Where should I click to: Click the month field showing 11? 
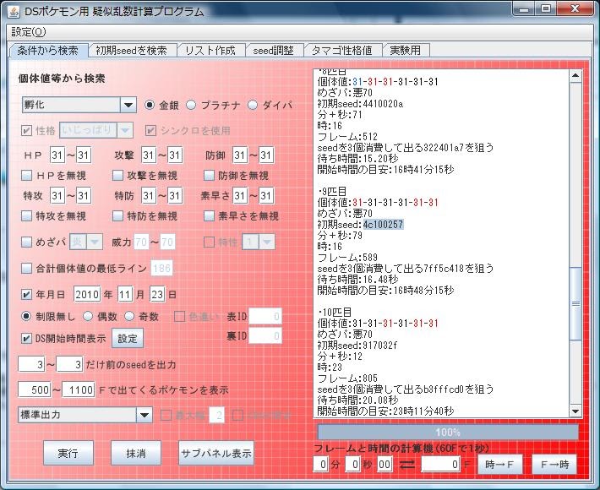coord(125,294)
